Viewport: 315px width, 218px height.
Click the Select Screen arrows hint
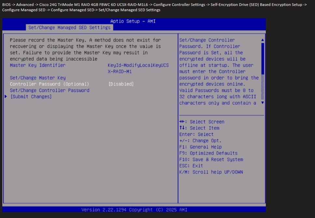tap(202, 122)
